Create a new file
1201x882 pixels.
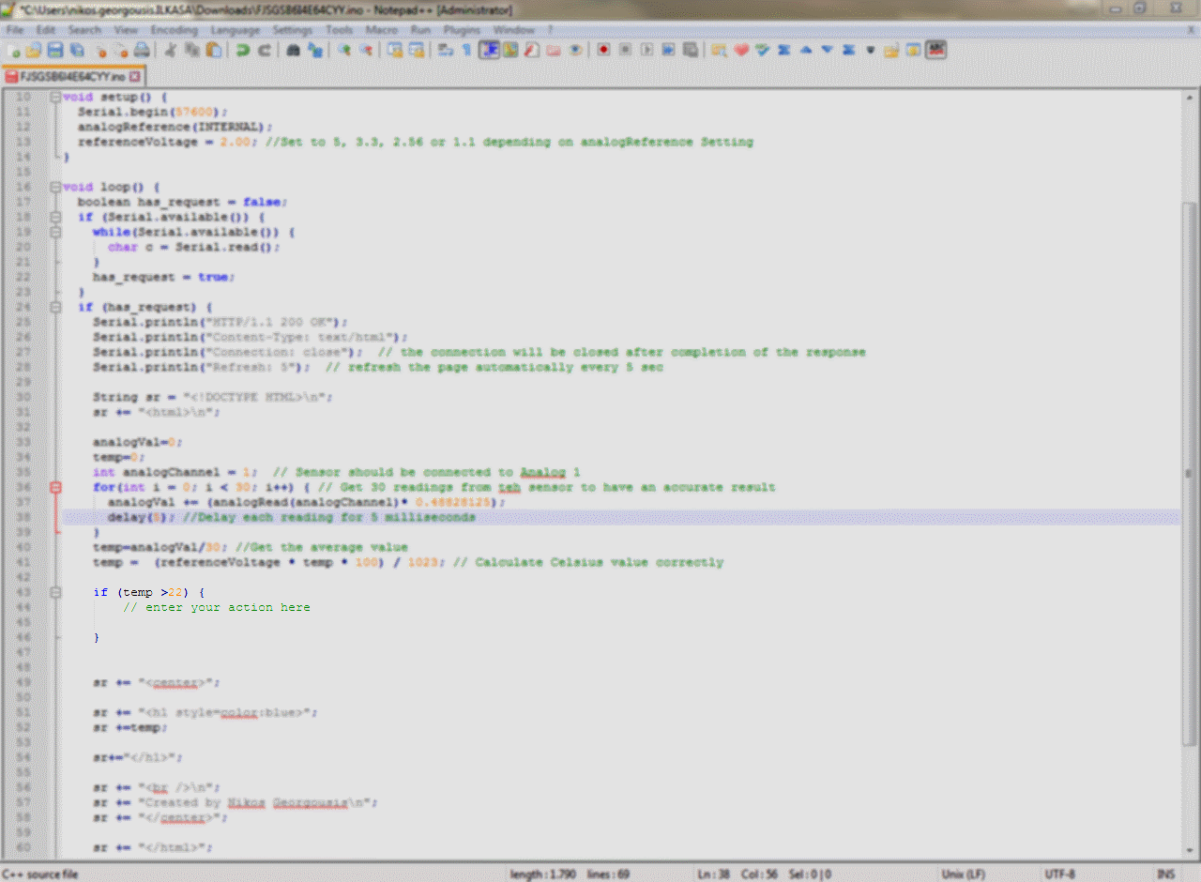(x=14, y=50)
